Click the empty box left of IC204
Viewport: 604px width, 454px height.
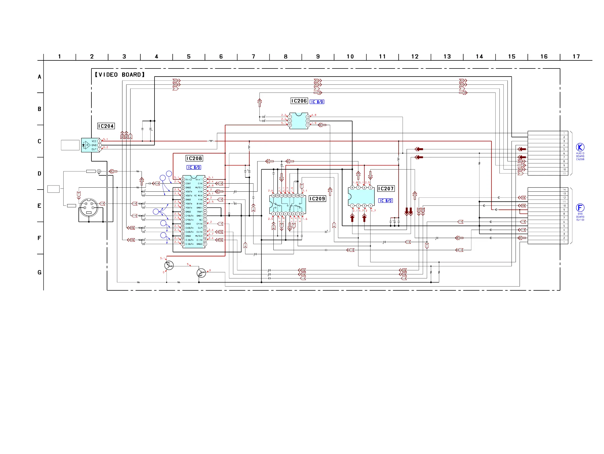click(x=70, y=145)
